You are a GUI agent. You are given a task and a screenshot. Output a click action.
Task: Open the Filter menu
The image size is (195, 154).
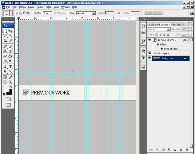(x=48, y=7)
